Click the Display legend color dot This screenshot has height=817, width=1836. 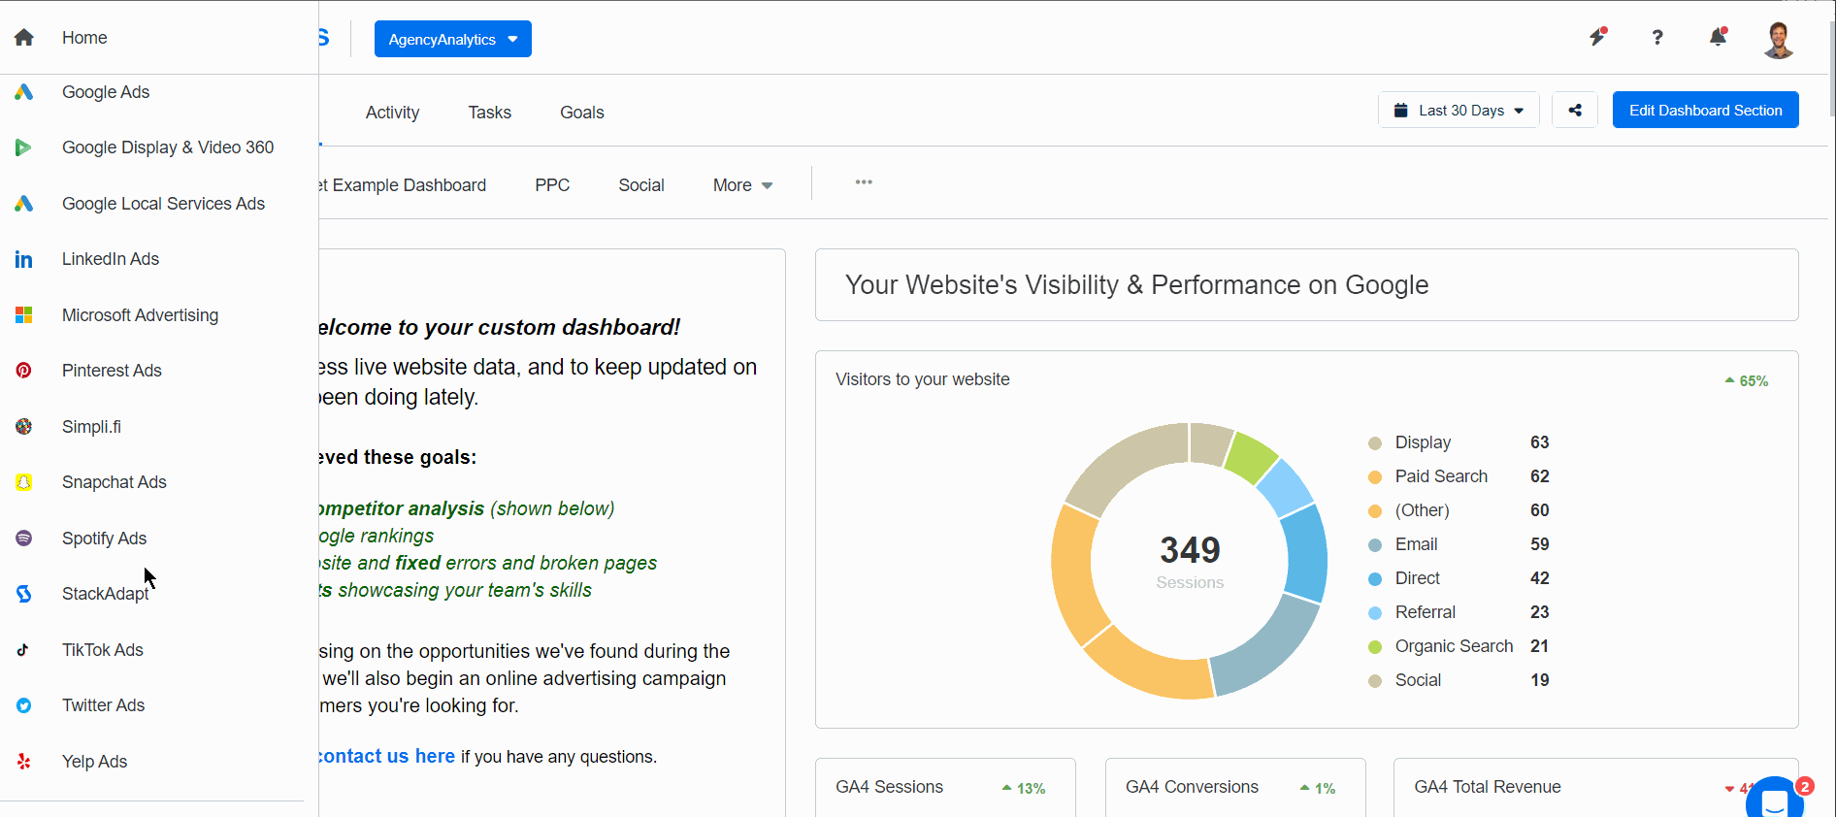point(1374,443)
